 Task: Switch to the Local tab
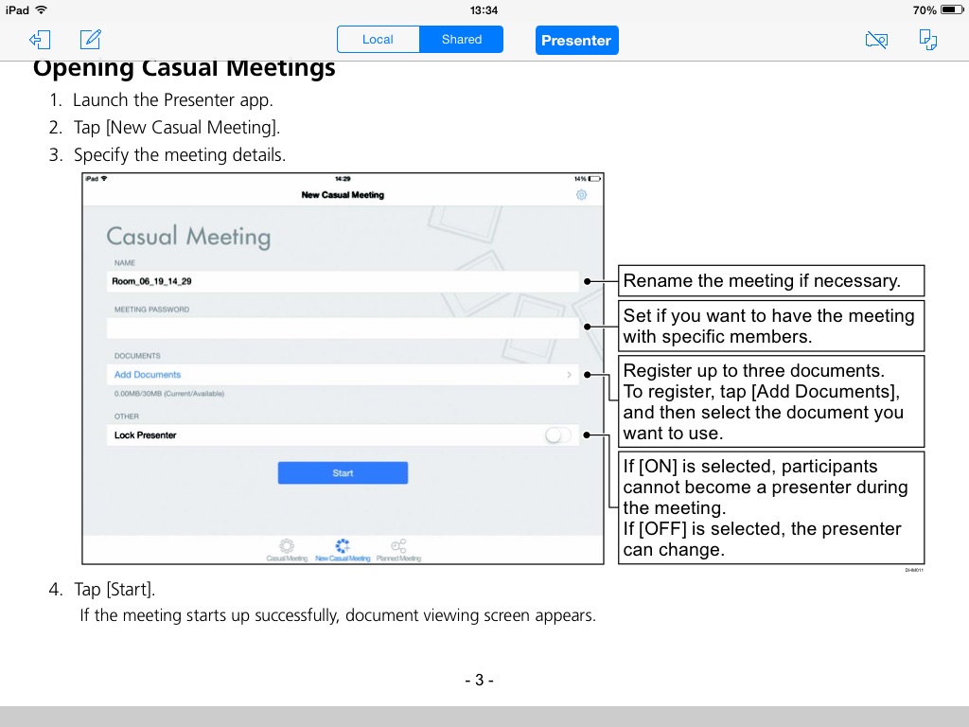click(x=379, y=40)
